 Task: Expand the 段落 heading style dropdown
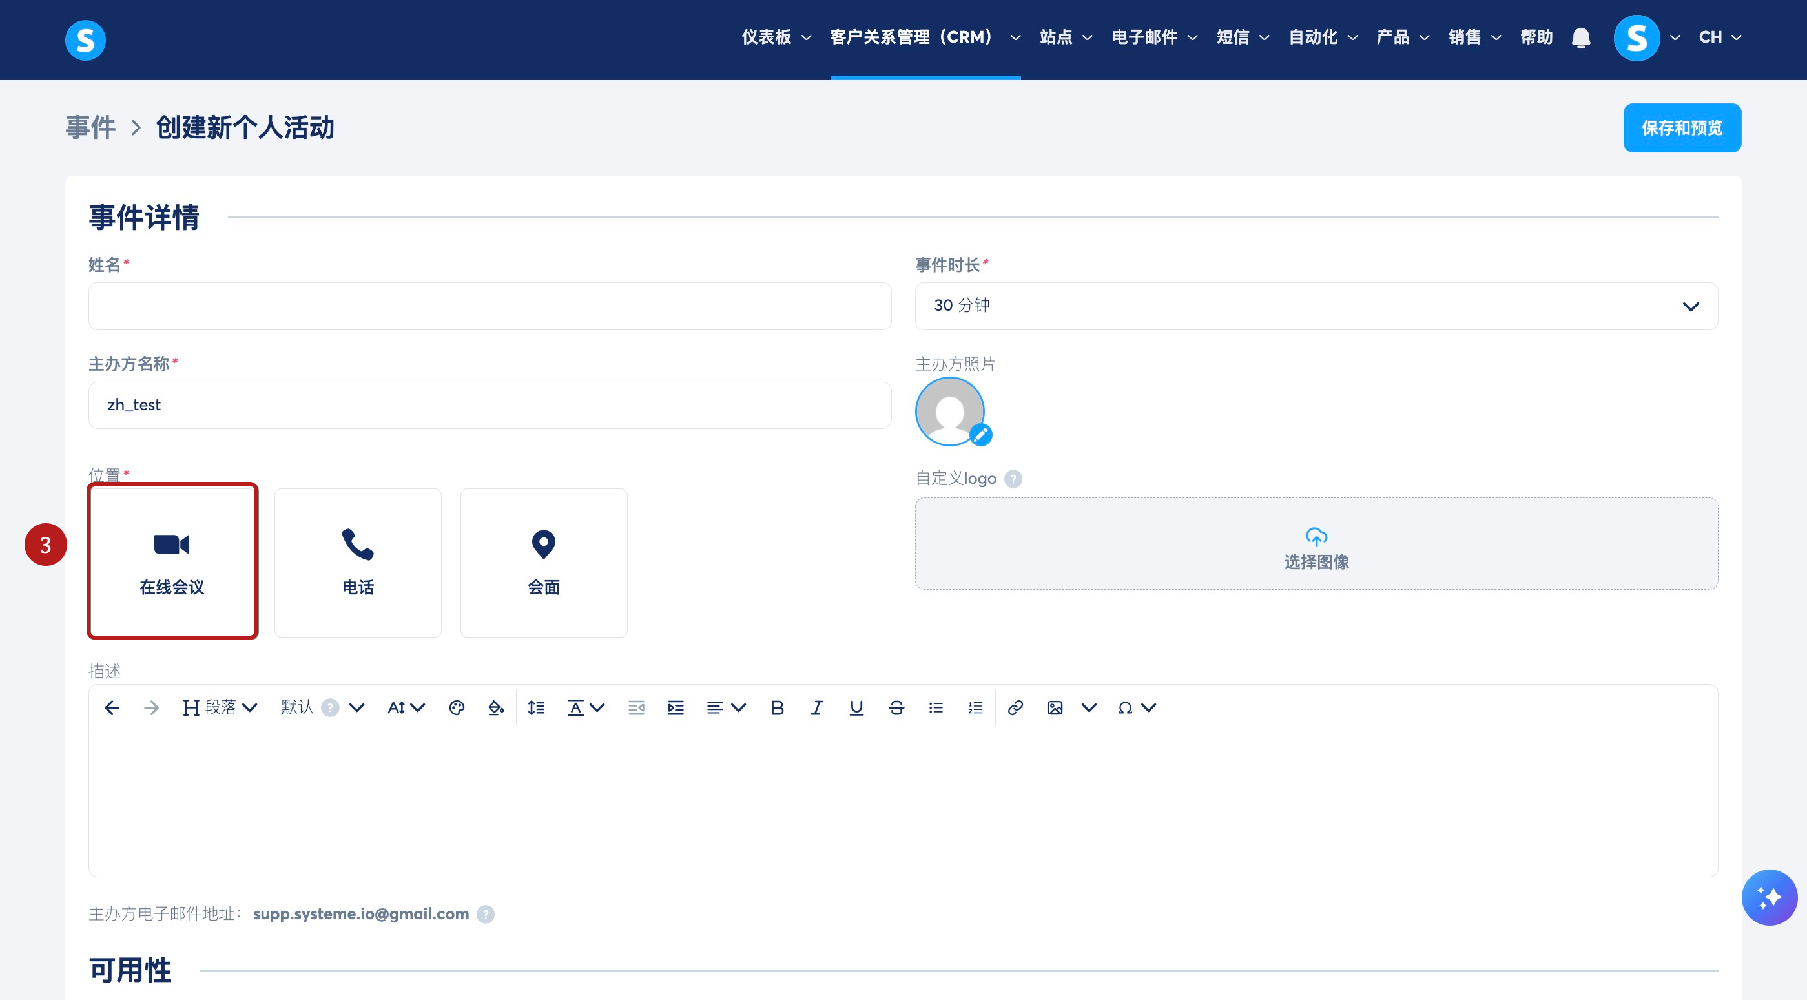220,708
